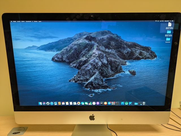Open Xcode from the Dock
This screenshot has width=181, height=136.
point(123,103)
